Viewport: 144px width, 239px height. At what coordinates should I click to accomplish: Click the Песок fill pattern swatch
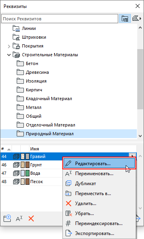click(x=23, y=182)
